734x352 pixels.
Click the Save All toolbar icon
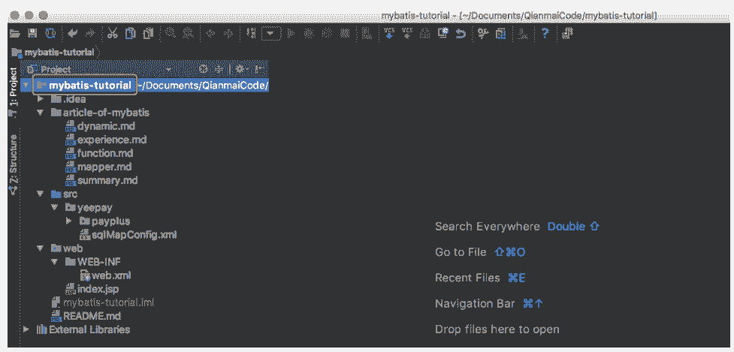32,34
